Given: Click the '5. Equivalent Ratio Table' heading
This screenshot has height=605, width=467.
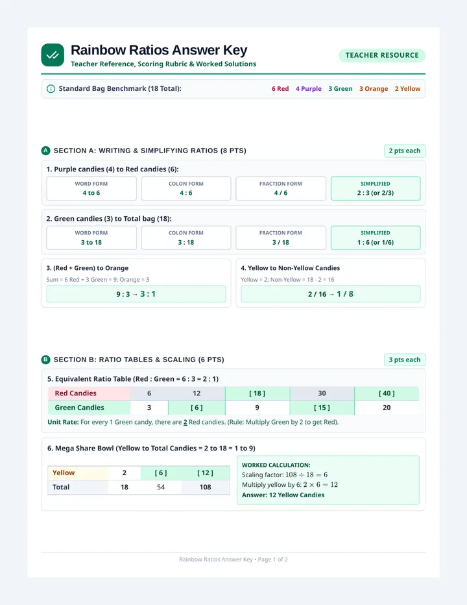Looking at the screenshot, I should (x=133, y=379).
